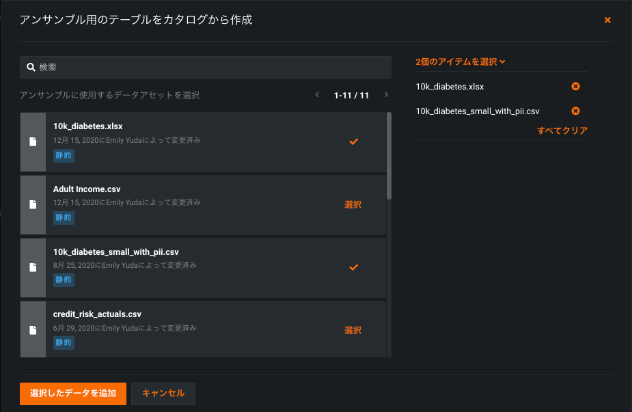632x412 pixels.
Task: Click the magnifier search icon
Action: tap(31, 68)
